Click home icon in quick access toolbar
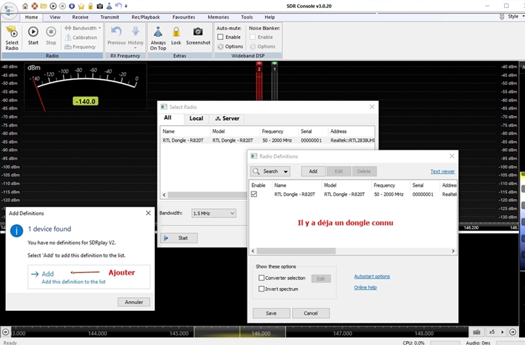The height and width of the screenshot is (345, 525). (x=25, y=6)
